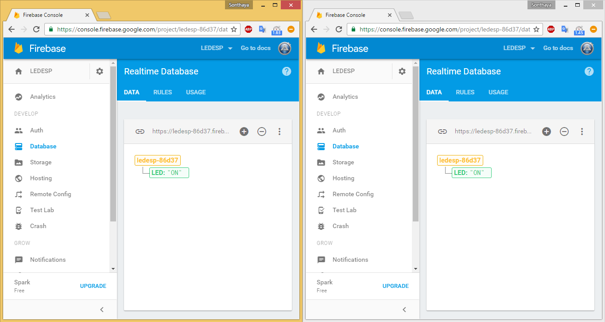This screenshot has width=605, height=322.
Task: Select ledesp-86d37 root node in left window
Action: point(158,160)
